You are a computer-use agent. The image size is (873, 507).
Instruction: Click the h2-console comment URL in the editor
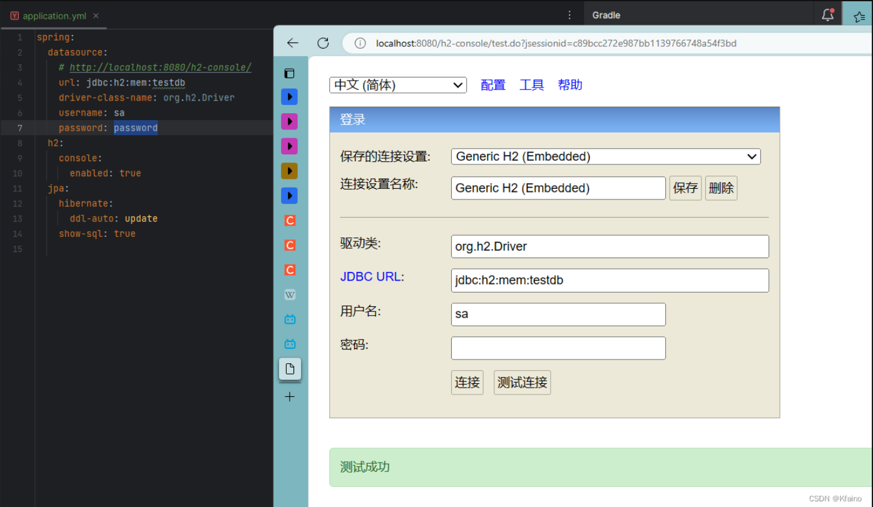click(160, 68)
